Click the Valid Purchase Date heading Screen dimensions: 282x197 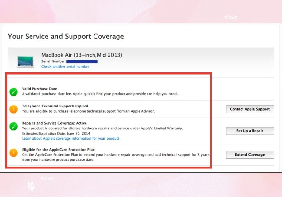tap(39, 89)
